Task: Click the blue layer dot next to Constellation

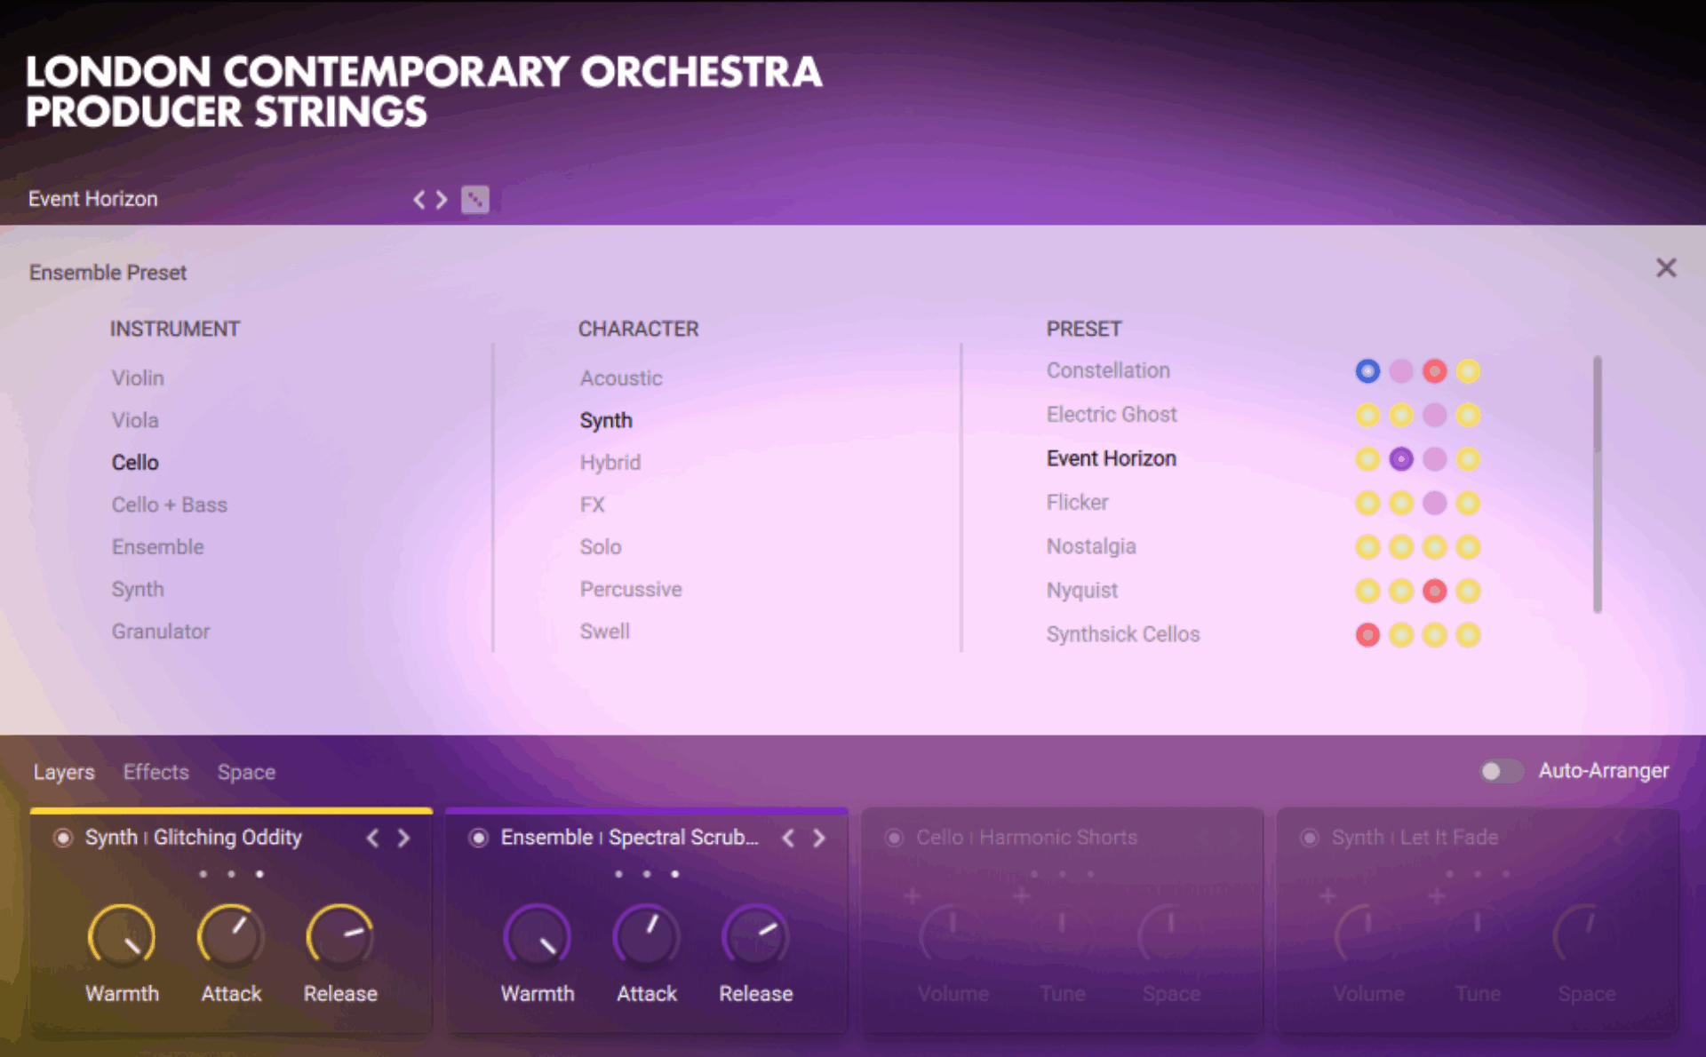Action: point(1367,370)
